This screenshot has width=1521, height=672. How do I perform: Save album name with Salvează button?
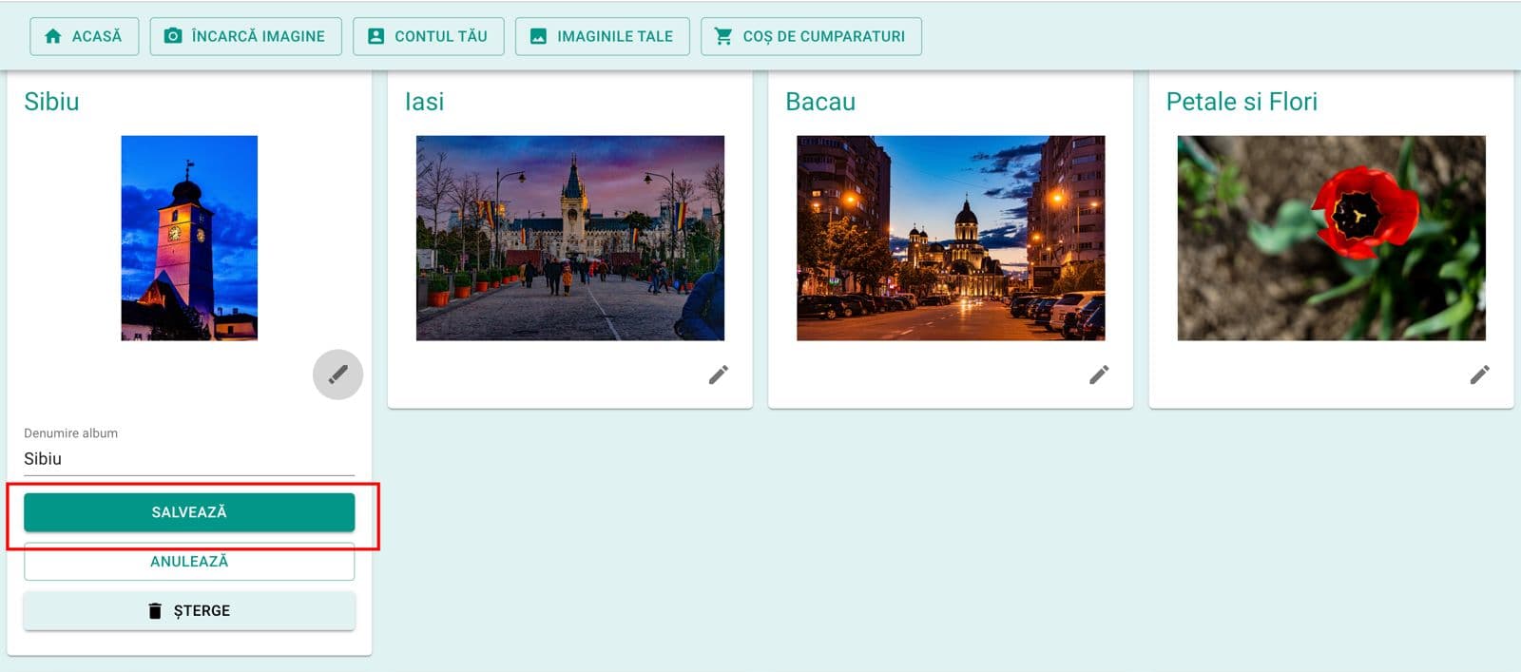[189, 511]
